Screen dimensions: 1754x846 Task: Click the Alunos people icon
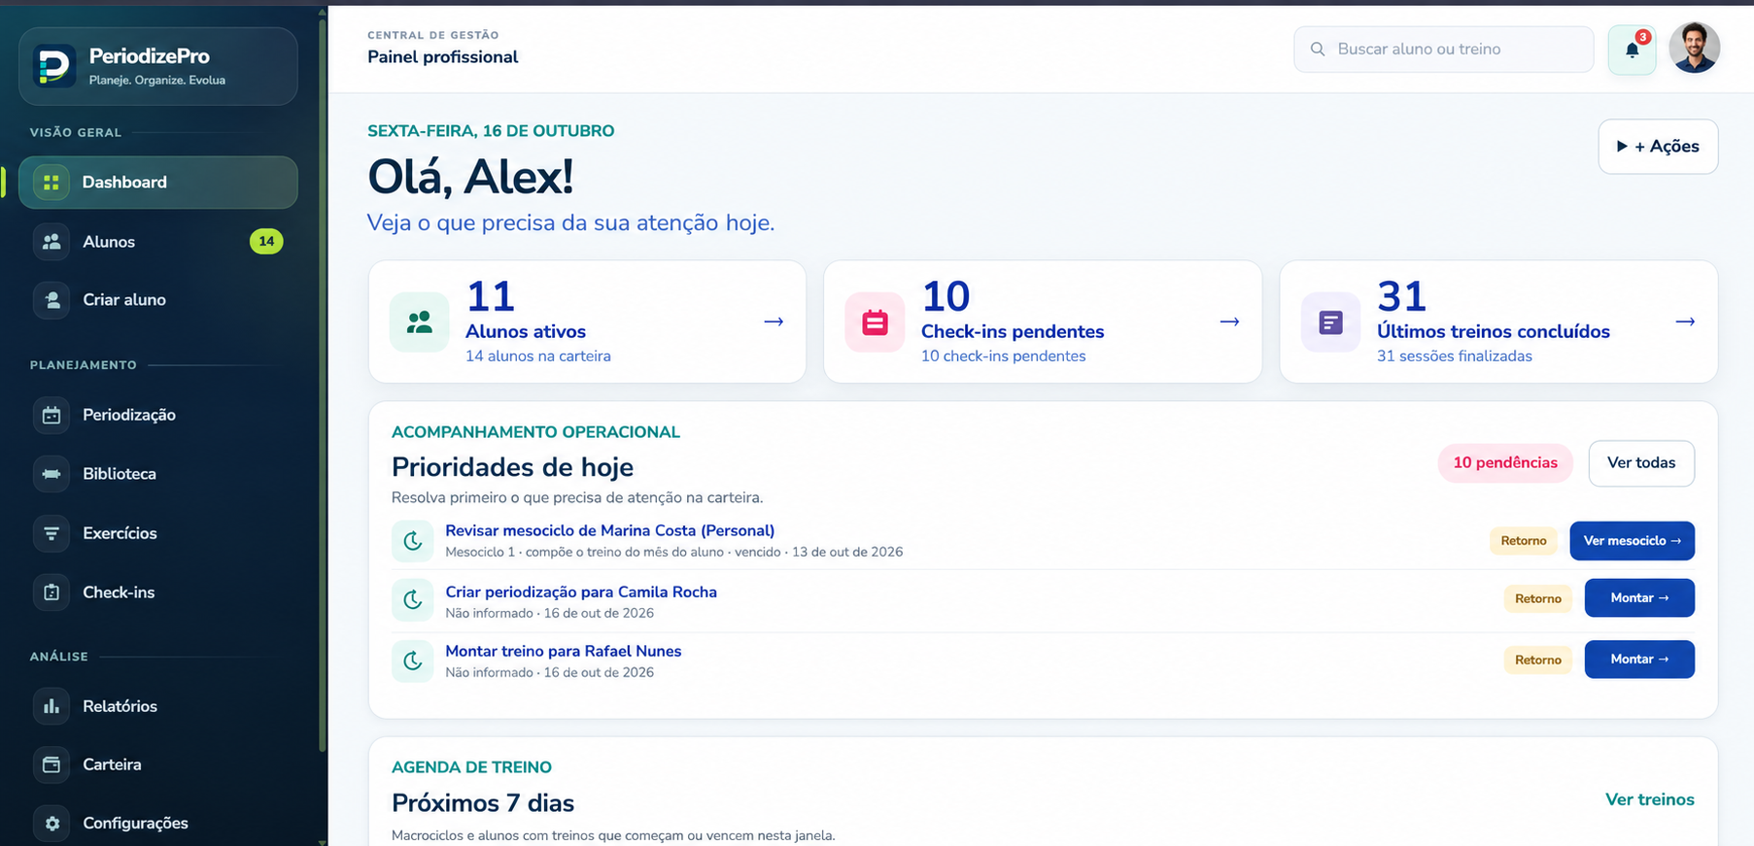(x=52, y=242)
